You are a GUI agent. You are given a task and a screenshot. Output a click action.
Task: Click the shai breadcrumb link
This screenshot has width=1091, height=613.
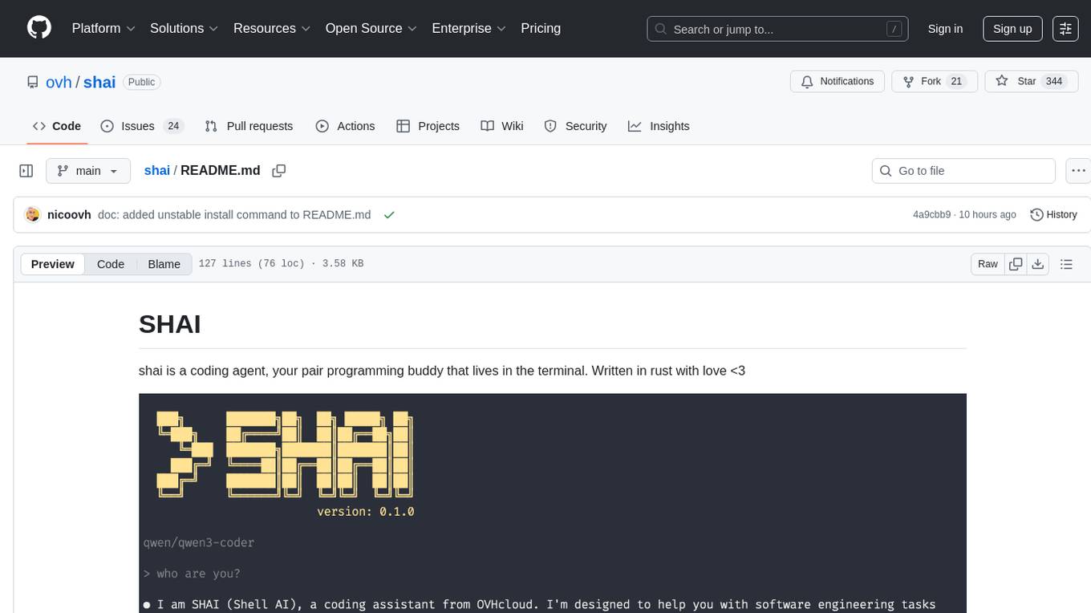coord(156,170)
